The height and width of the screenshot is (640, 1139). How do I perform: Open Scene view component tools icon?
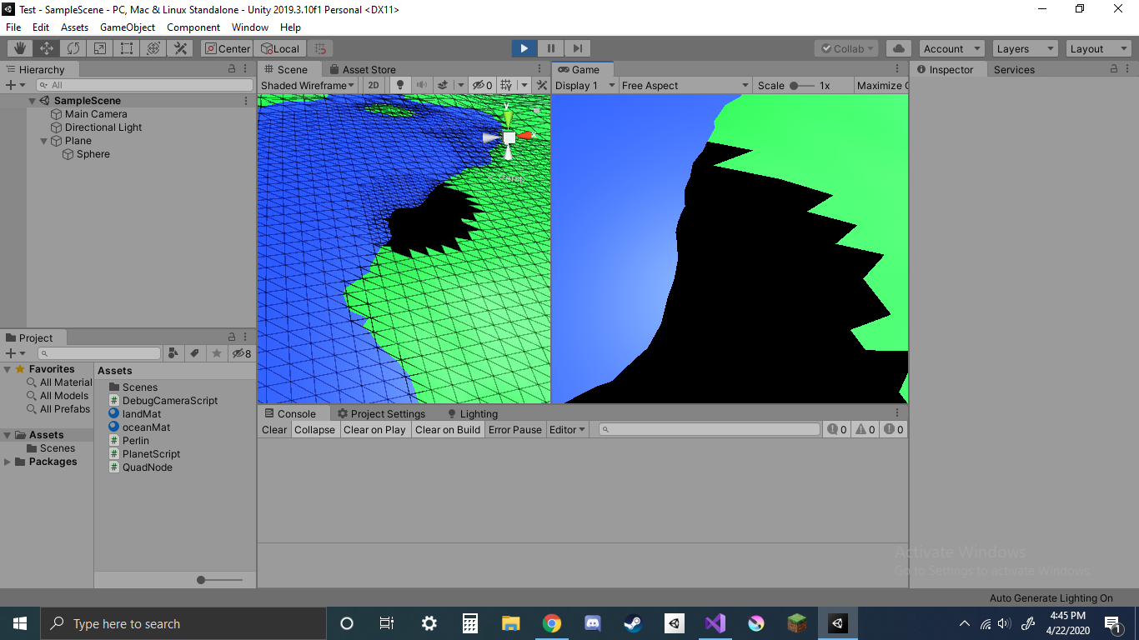(542, 85)
